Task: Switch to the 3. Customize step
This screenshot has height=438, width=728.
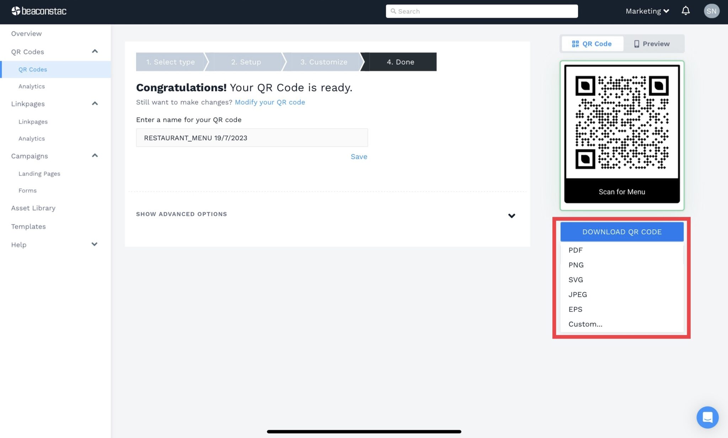Action: 324,62
